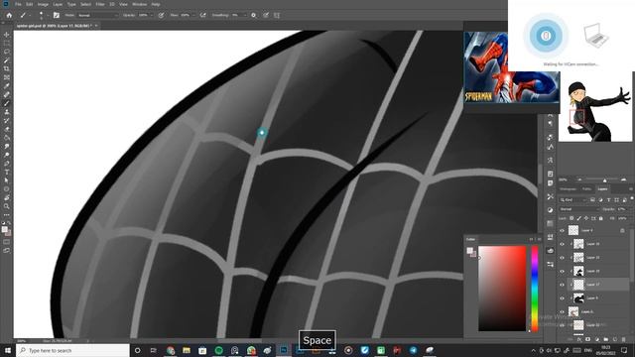Select the Pen tool
635x357 pixels.
7,163
